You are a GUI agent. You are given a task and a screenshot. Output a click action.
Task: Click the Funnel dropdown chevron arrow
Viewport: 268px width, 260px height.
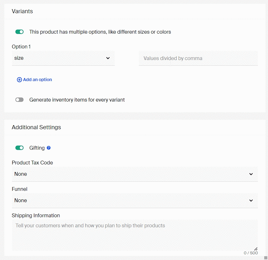251,200
